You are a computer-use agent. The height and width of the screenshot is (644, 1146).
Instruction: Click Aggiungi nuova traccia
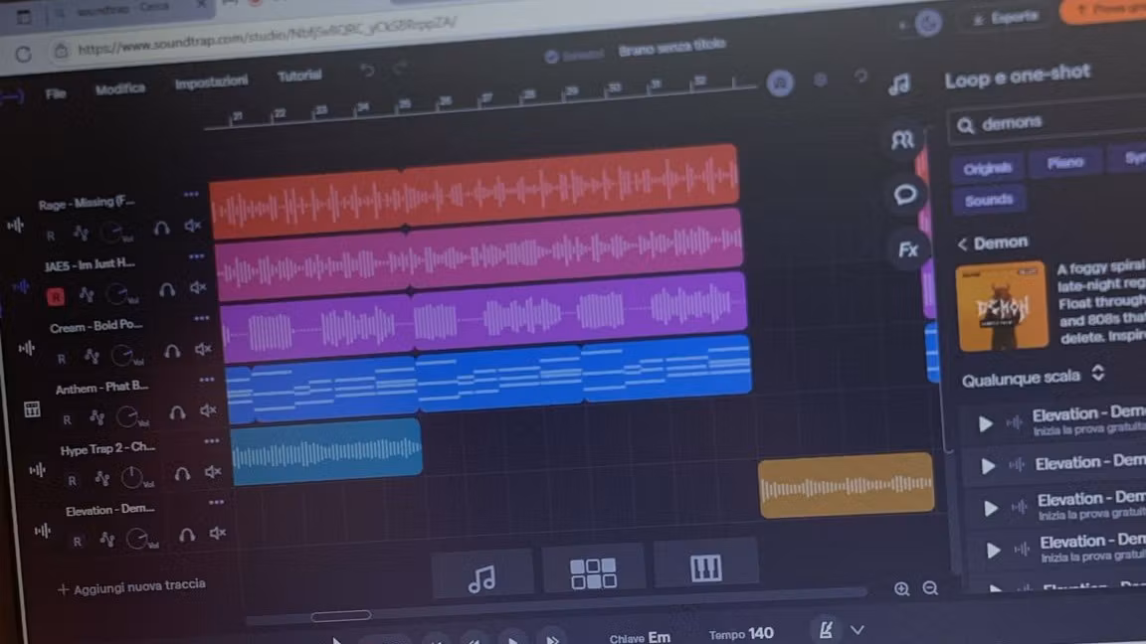point(131,586)
